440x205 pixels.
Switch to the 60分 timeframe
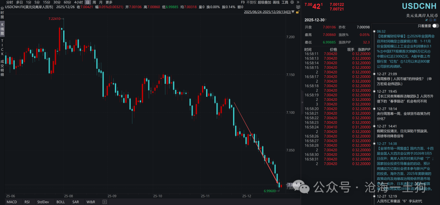(67, 2)
